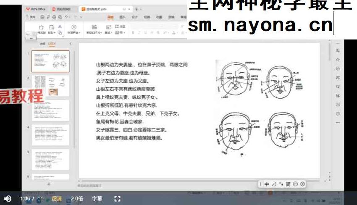This screenshot has width=357, height=205.
Task: Click the top icon in right sidebar
Action: [x=338, y=50]
